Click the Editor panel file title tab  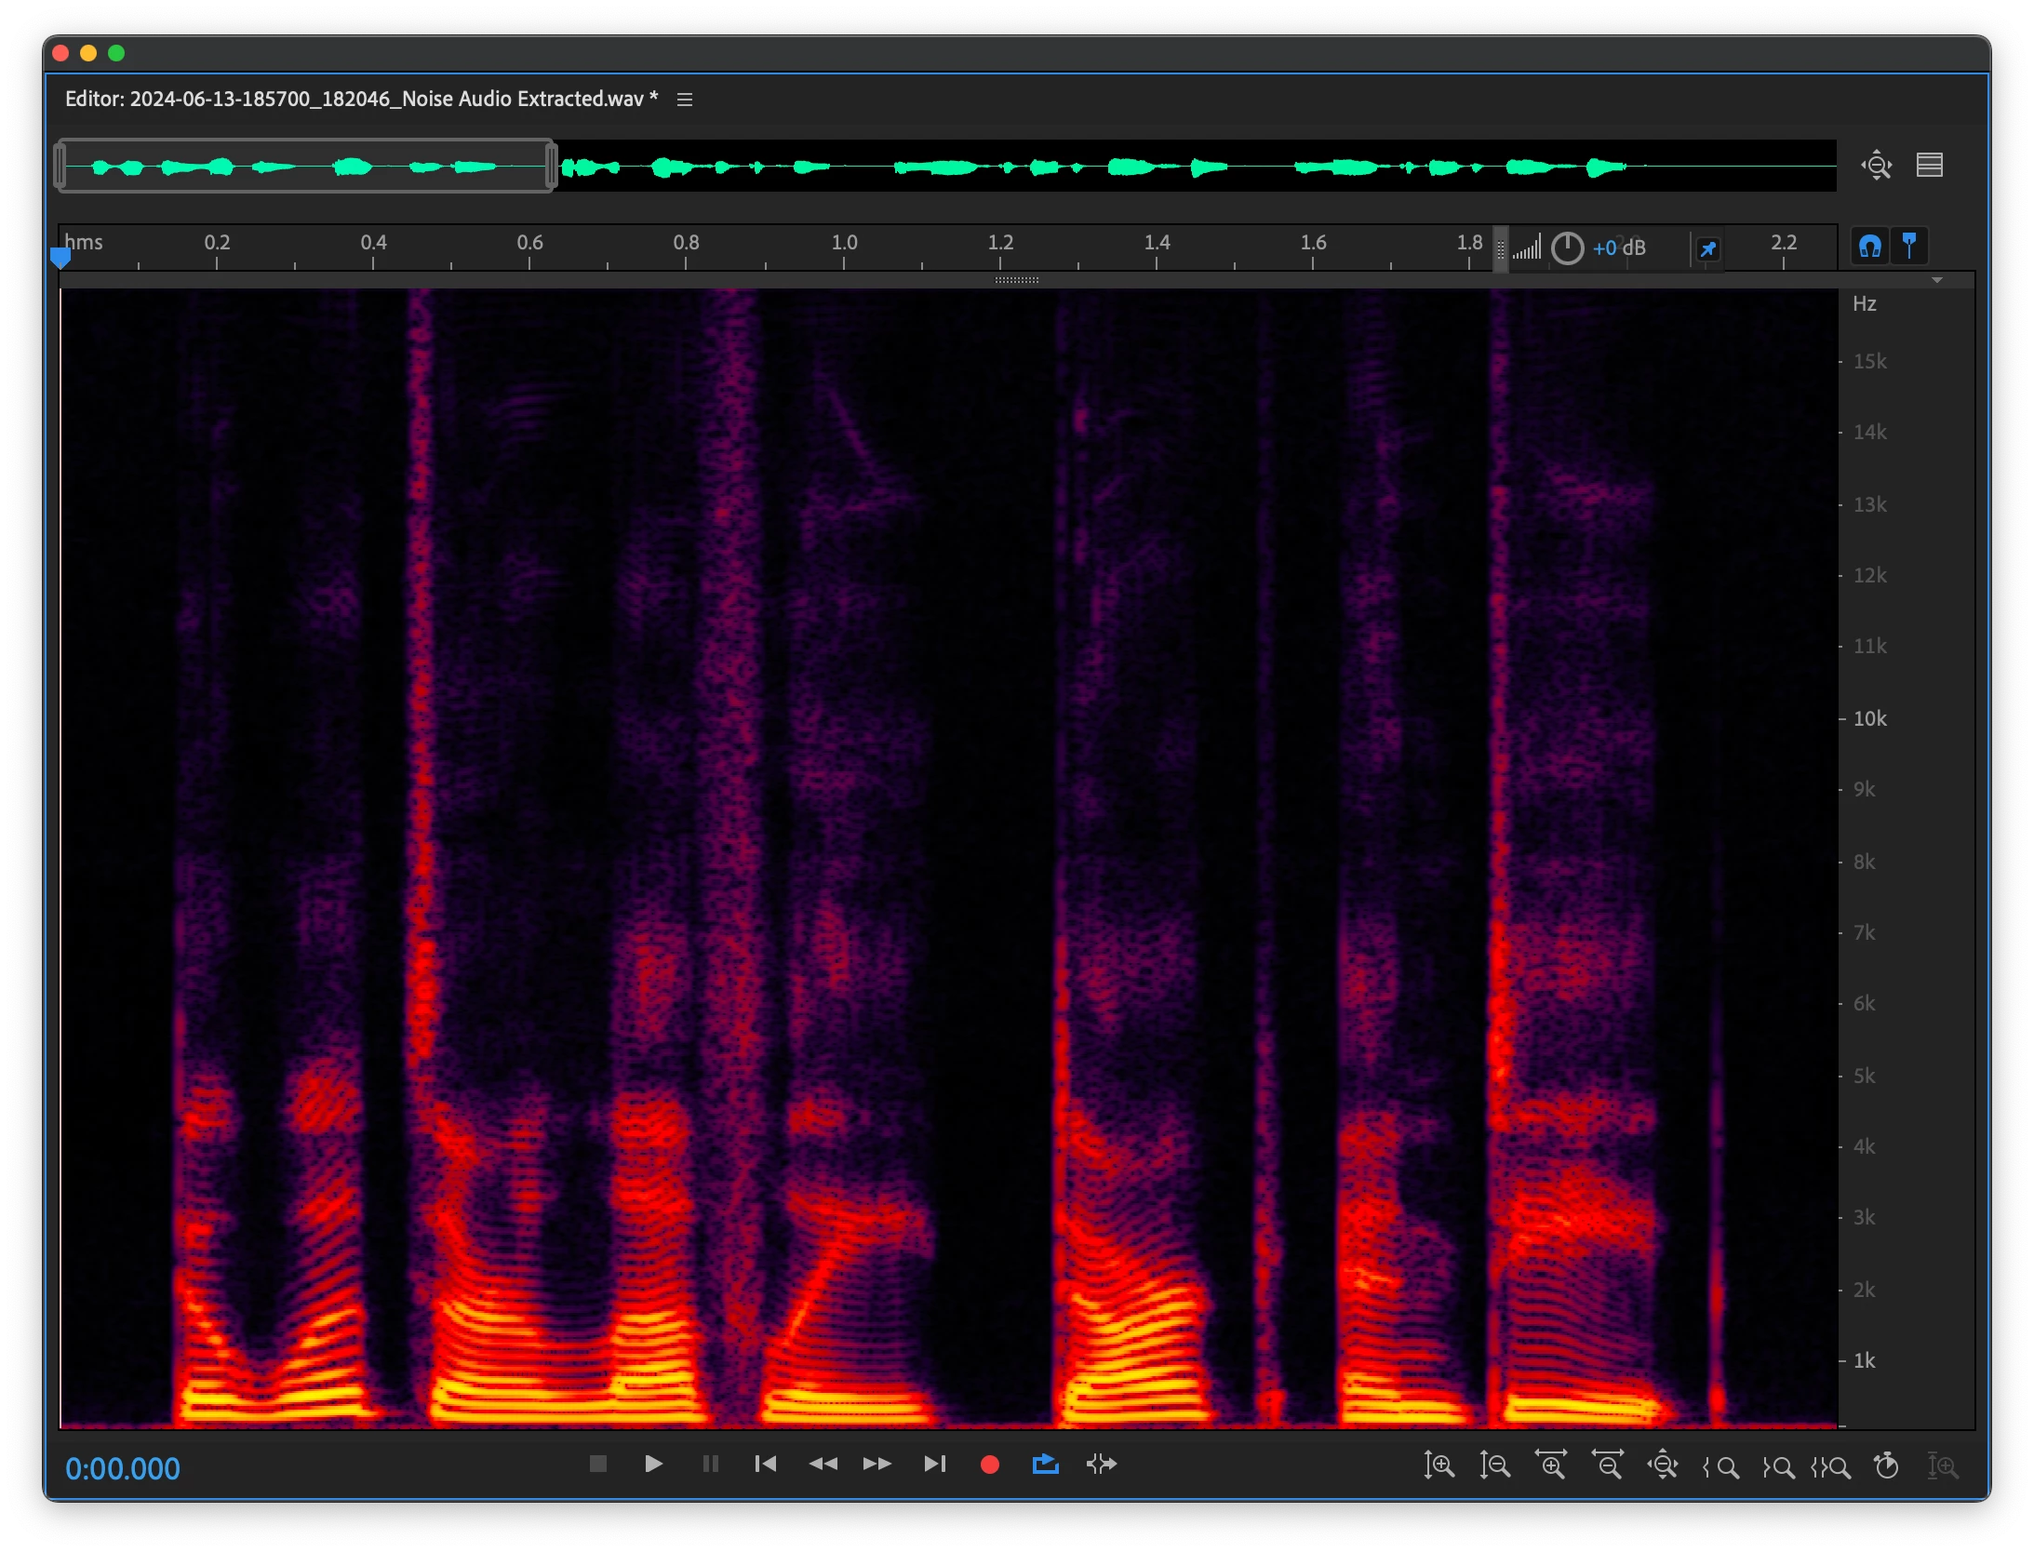pyautogui.click(x=361, y=100)
